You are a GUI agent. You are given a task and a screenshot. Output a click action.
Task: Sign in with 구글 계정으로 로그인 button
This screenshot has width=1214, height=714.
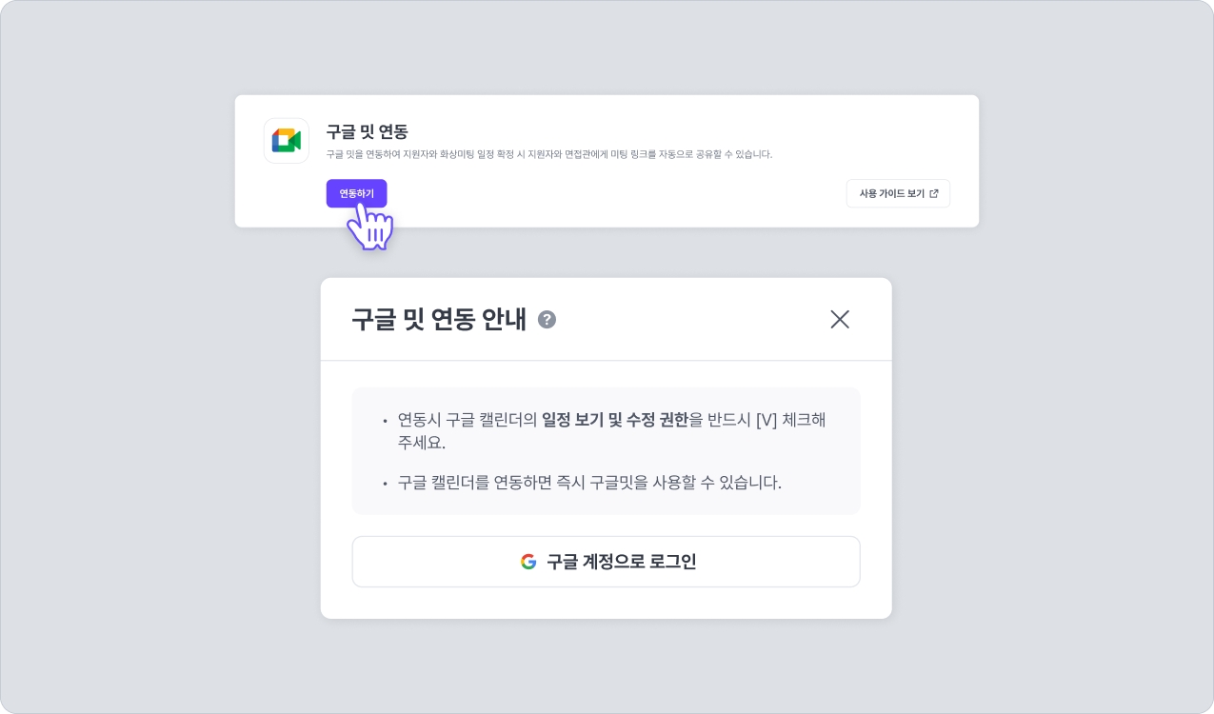tap(606, 562)
